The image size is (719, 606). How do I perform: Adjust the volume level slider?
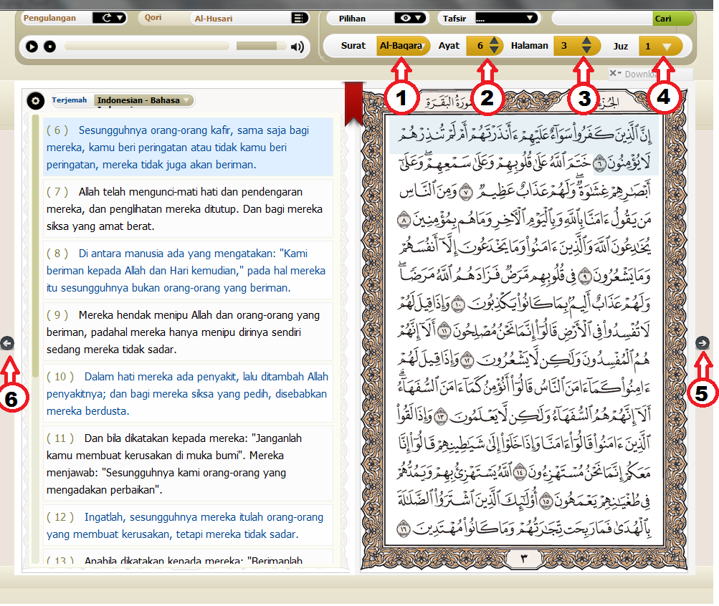[x=261, y=46]
